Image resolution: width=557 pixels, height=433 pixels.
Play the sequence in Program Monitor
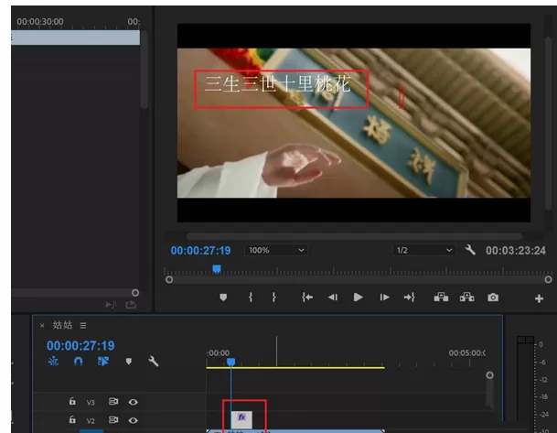coord(359,298)
